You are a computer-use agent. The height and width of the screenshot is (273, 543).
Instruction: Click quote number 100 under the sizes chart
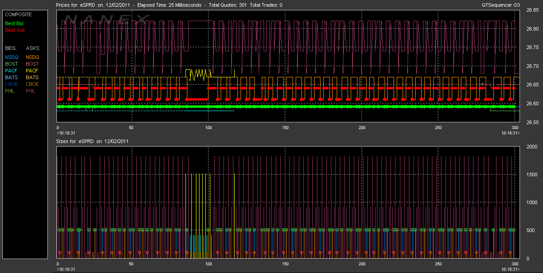[x=208, y=264]
